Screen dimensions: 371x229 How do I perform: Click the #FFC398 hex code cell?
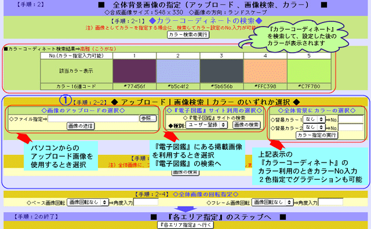[265, 86]
